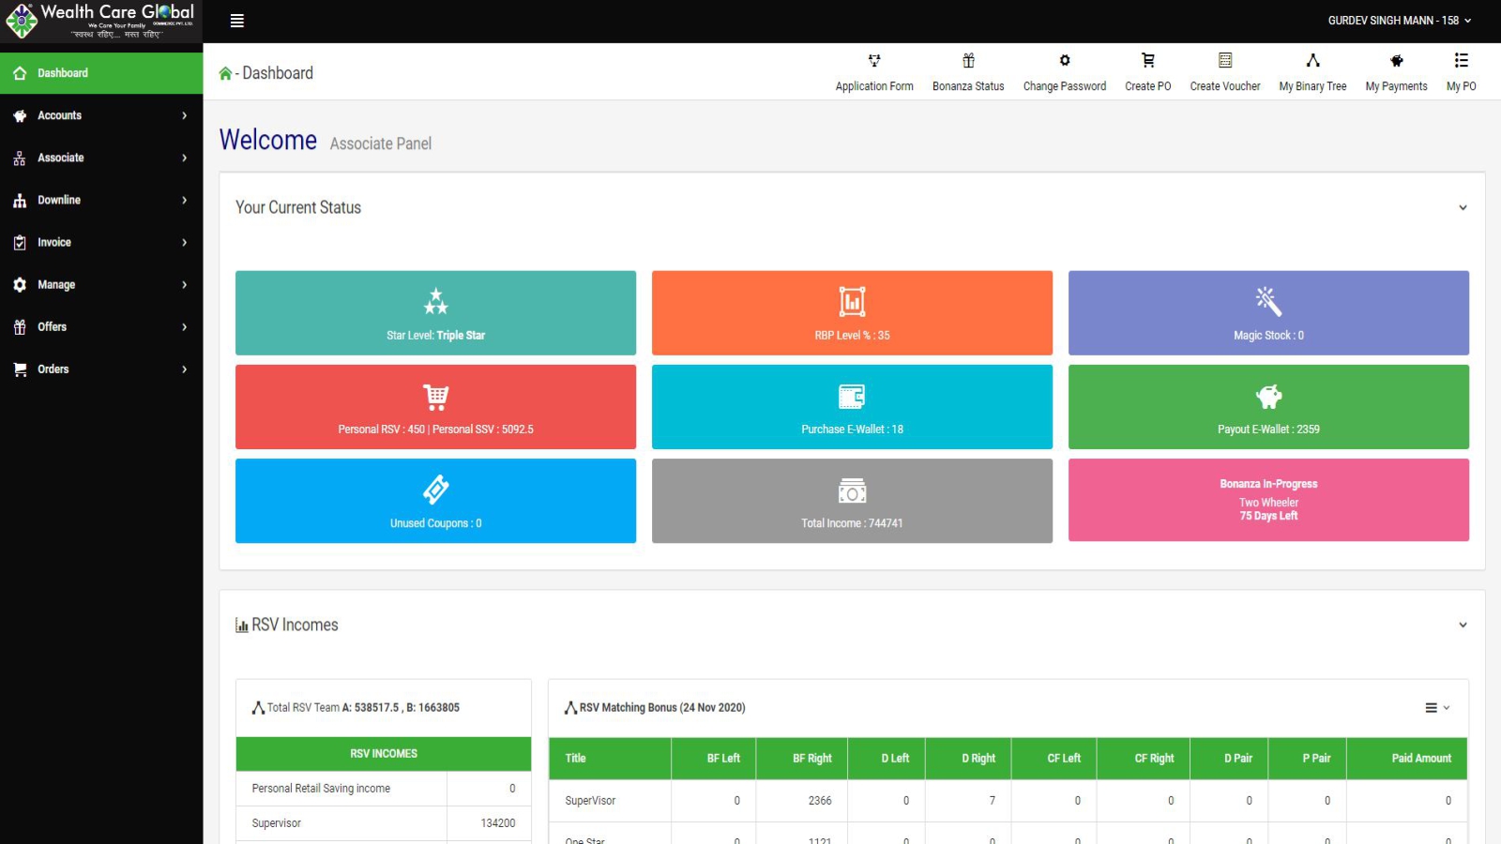Image resolution: width=1501 pixels, height=844 pixels.
Task: Toggle sidebar with hamburger menu button
Action: pyautogui.click(x=237, y=21)
